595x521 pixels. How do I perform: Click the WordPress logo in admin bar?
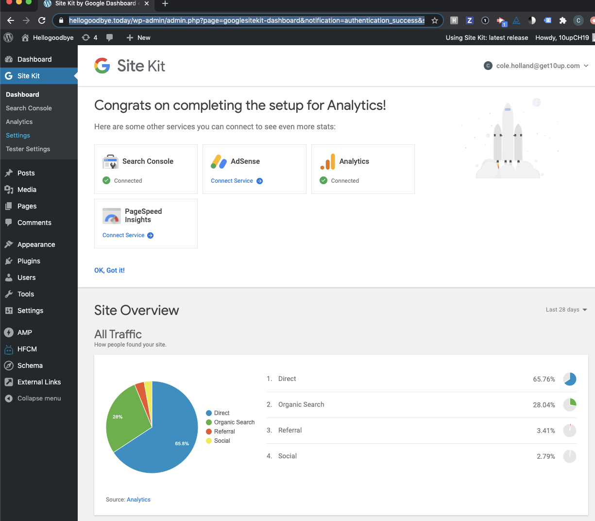[x=8, y=37]
